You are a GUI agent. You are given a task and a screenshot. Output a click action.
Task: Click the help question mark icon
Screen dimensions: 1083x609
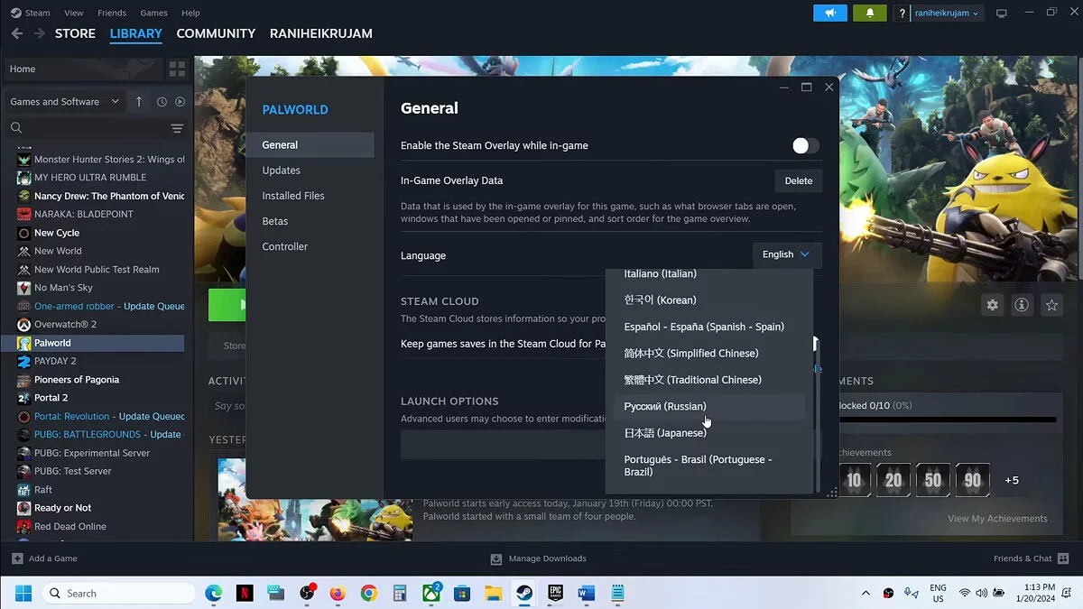coord(902,14)
